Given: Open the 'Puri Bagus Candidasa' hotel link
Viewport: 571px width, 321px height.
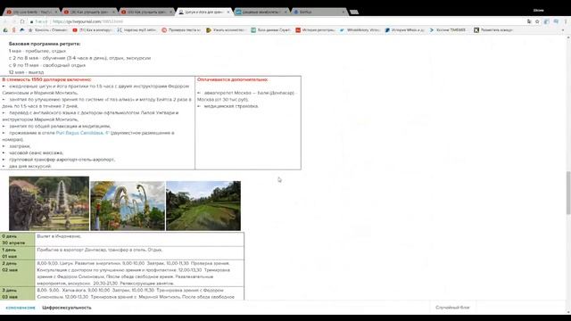Looking at the screenshot, I should pyautogui.click(x=82, y=133).
